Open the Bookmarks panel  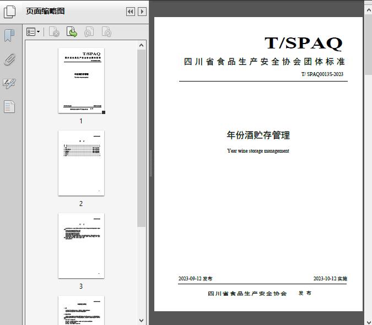(9, 36)
